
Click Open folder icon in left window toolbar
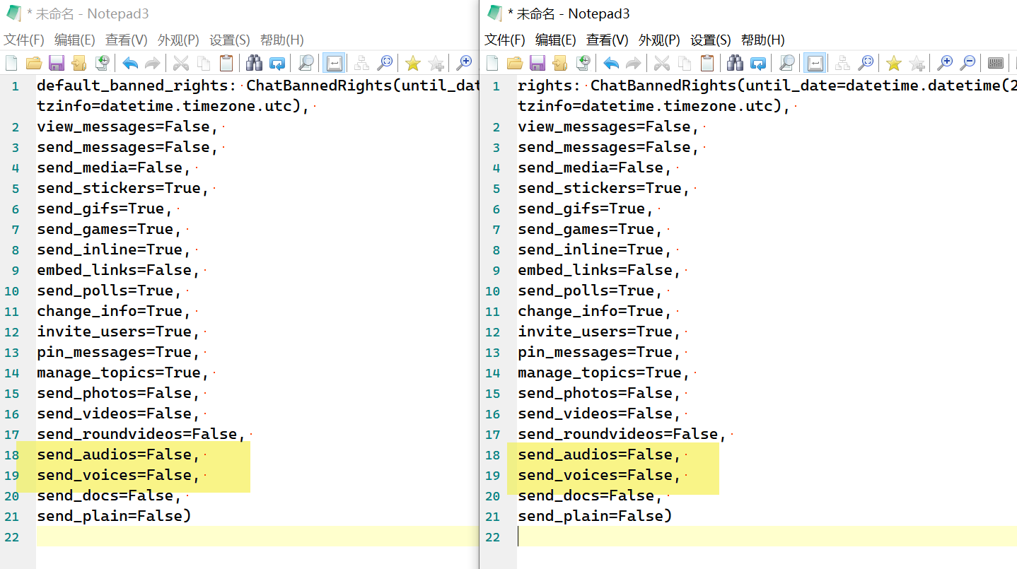[34, 64]
